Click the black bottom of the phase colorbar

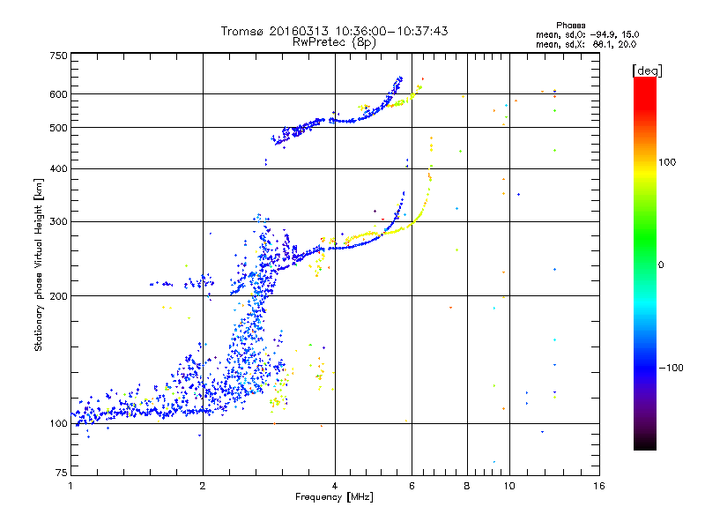click(645, 445)
